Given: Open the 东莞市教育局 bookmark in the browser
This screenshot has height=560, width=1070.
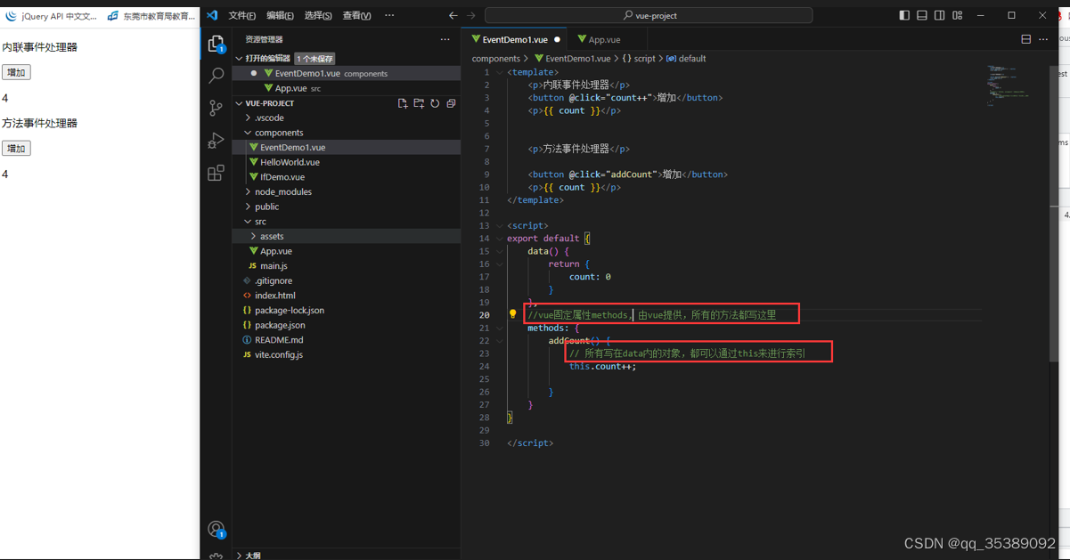Looking at the screenshot, I should (151, 16).
